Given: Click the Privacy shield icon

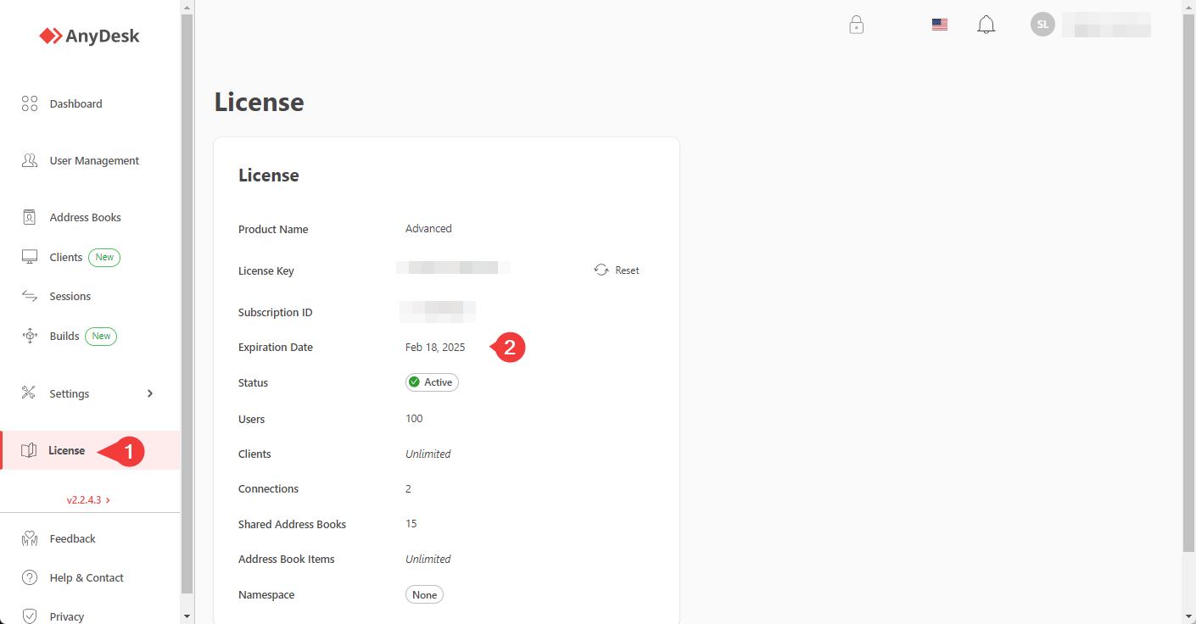Looking at the screenshot, I should (x=30, y=616).
